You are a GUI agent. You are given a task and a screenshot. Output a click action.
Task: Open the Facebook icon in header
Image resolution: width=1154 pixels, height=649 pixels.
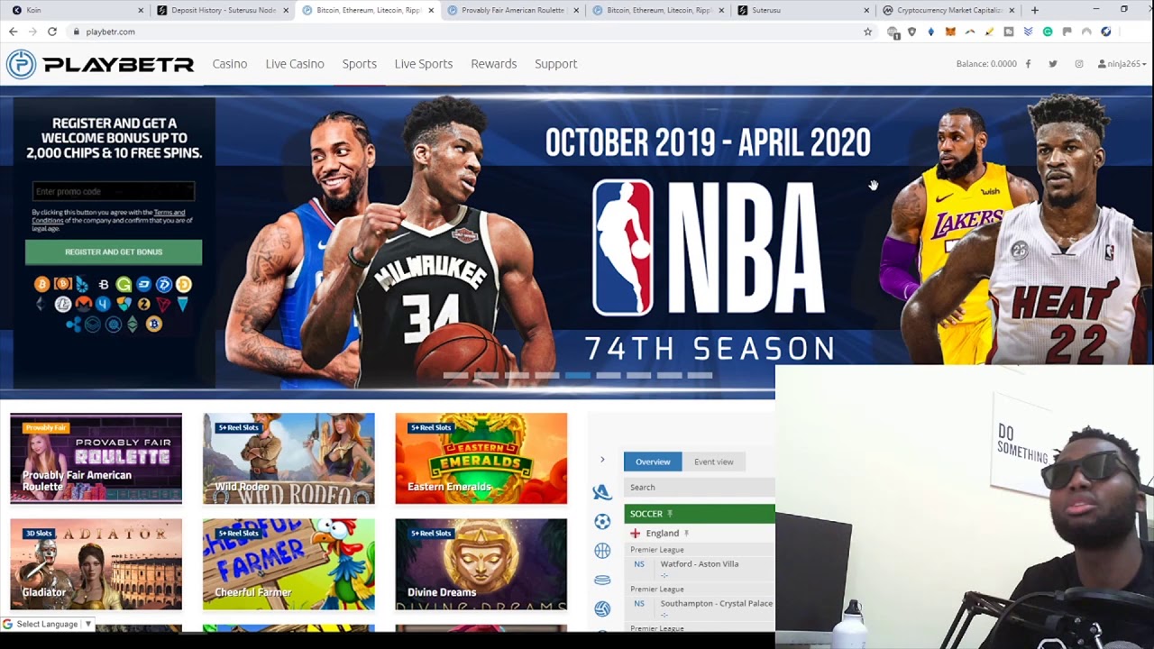click(1028, 64)
